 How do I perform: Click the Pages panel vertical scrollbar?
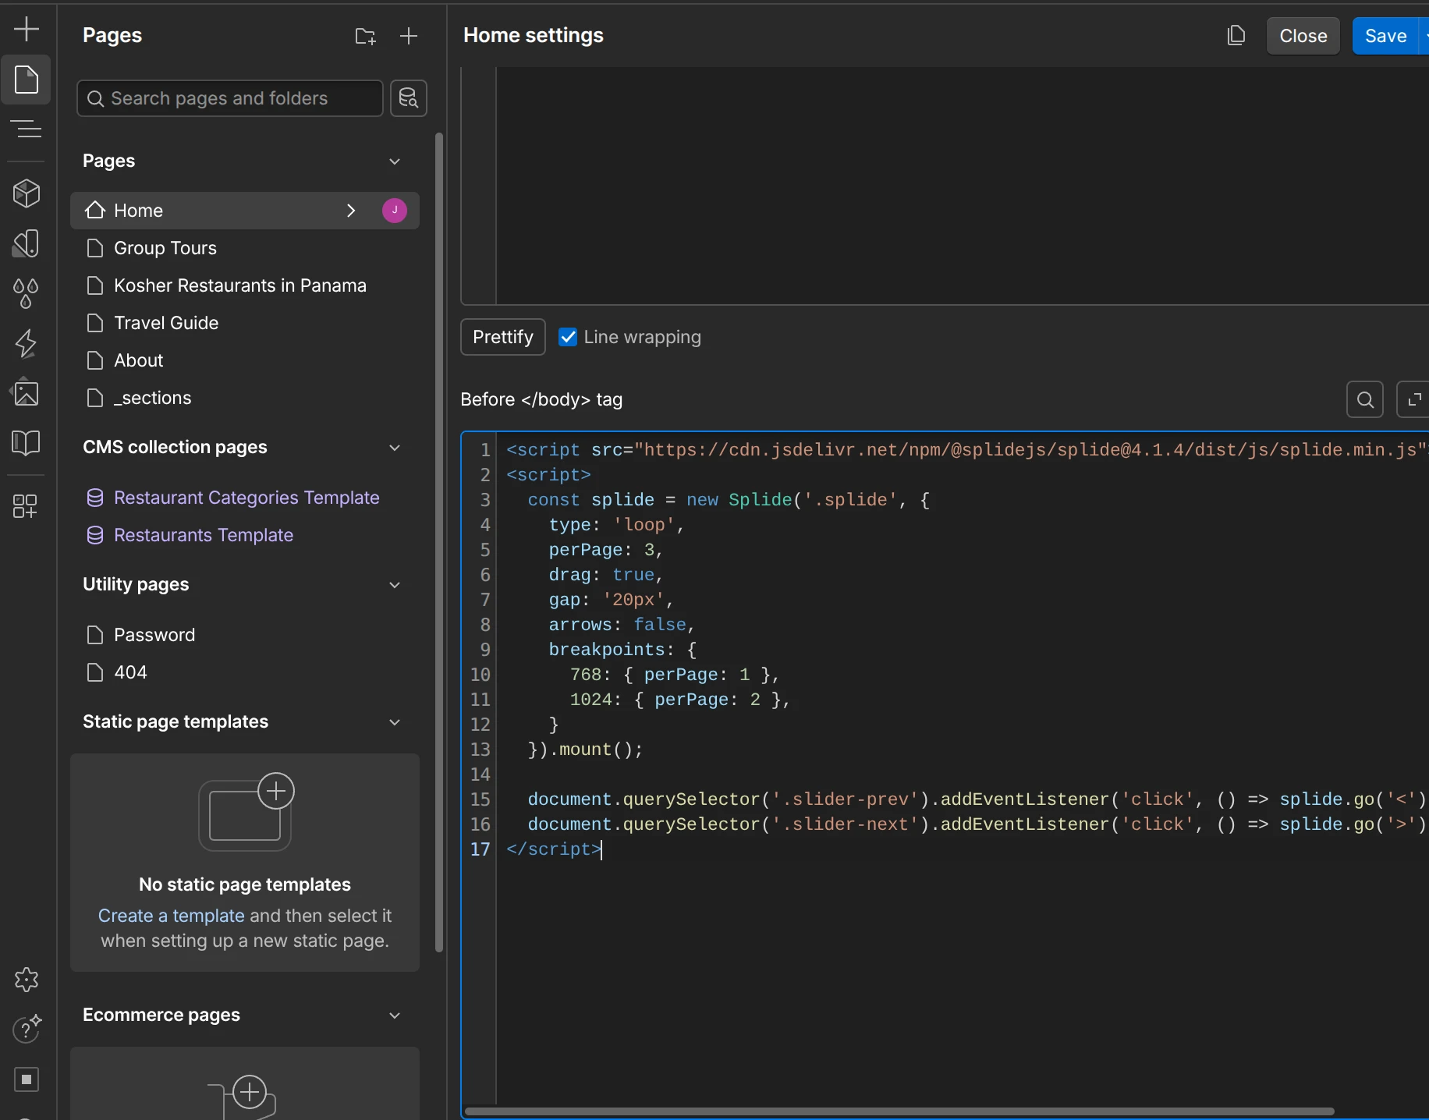coord(439,542)
